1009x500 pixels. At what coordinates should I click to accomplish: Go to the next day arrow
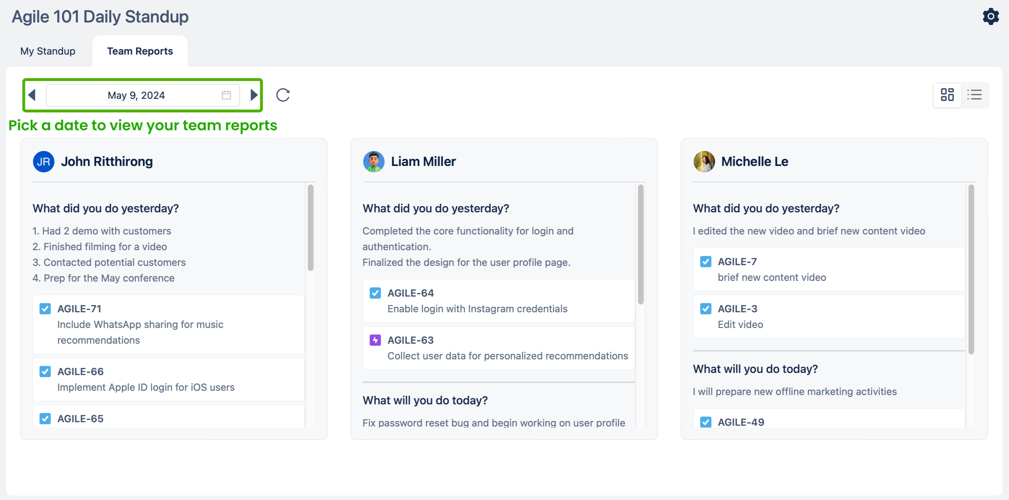[x=254, y=95]
